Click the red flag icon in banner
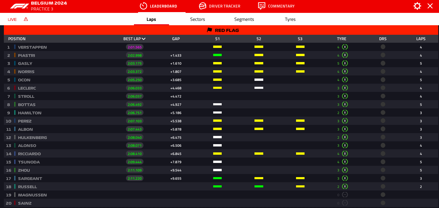 click(210, 30)
